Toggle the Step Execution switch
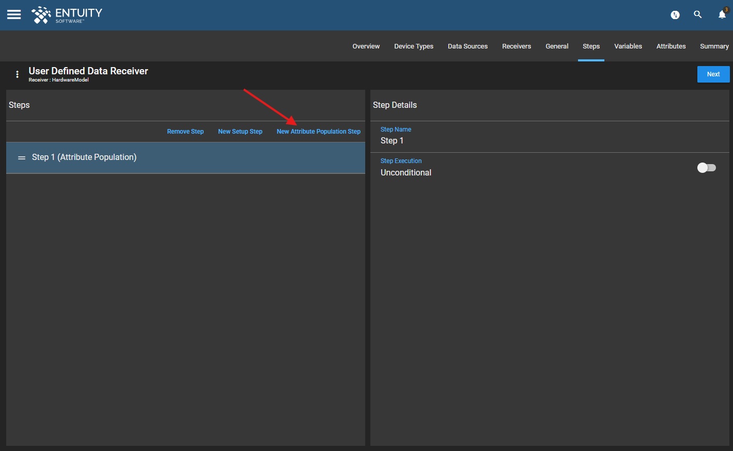The height and width of the screenshot is (451, 733). tap(706, 168)
